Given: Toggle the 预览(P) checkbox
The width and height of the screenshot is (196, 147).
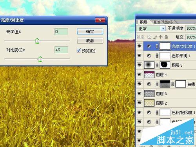Looking at the screenshot, I should [x=79, y=51].
